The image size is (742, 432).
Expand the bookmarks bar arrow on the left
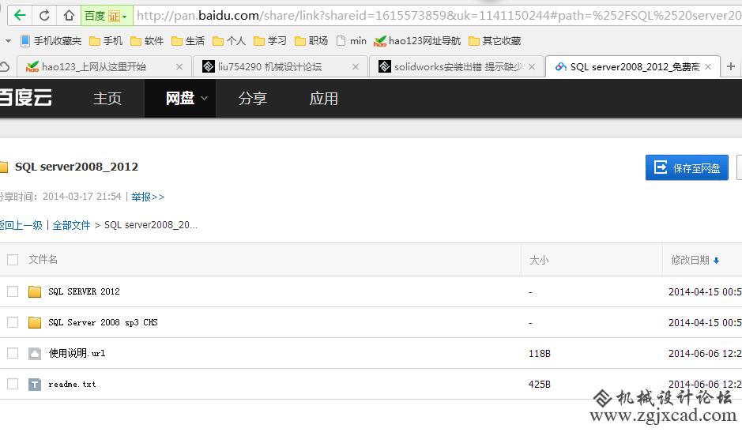pos(8,41)
